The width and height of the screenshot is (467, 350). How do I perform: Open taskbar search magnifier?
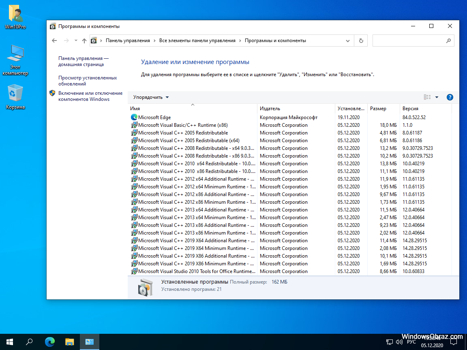29,342
